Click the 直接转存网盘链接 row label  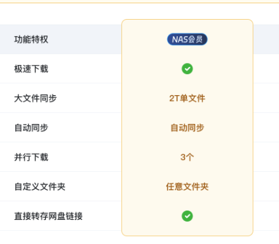(49, 216)
